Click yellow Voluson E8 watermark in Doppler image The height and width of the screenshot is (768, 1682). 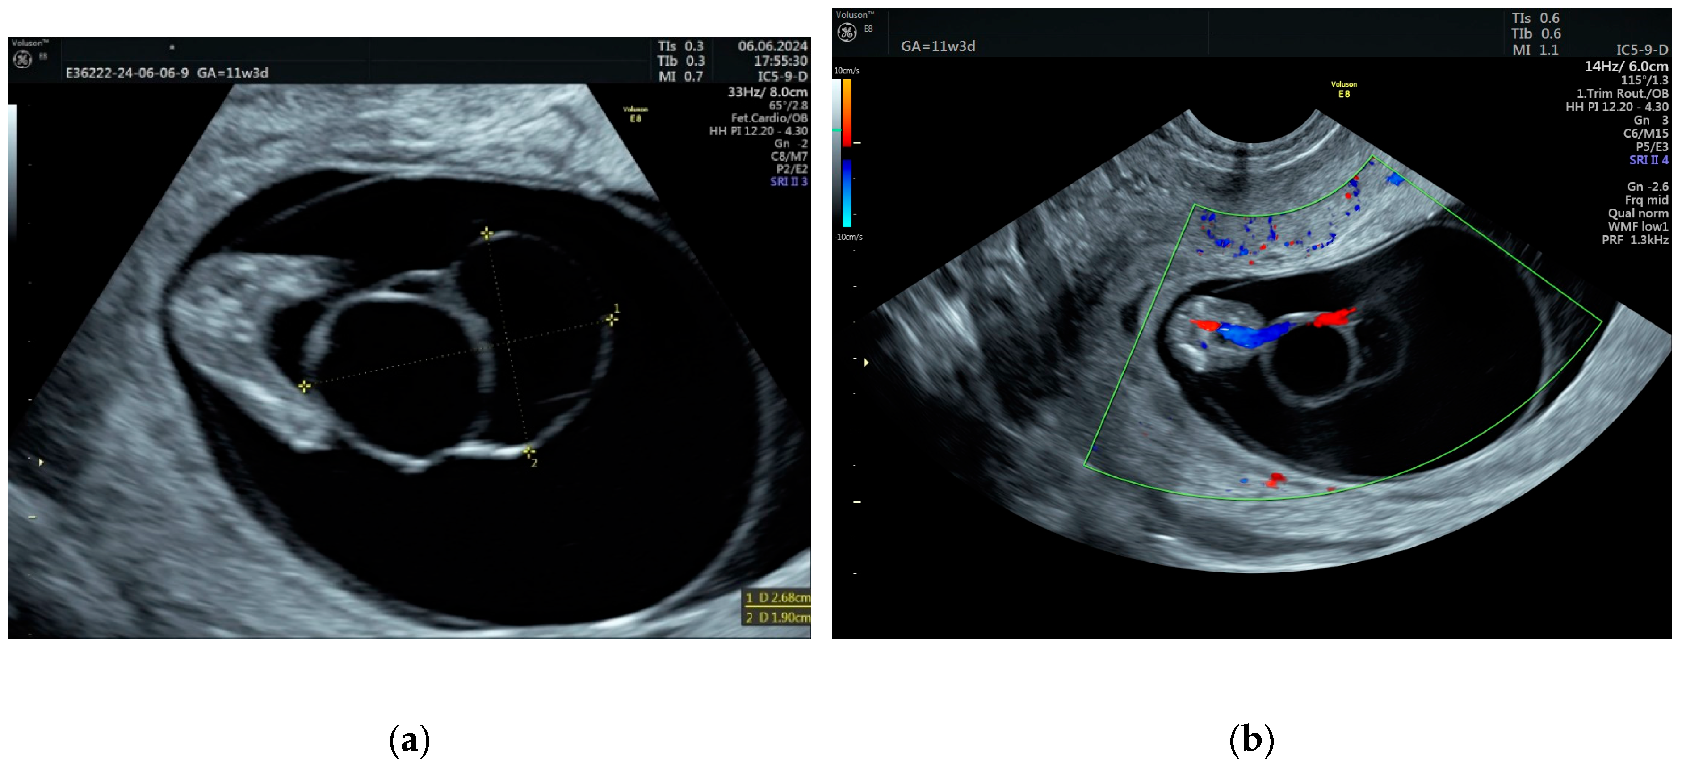1344,89
